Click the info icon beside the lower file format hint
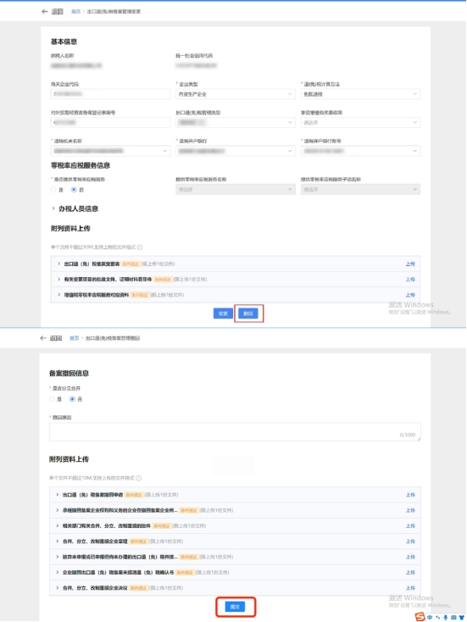 tap(138, 478)
